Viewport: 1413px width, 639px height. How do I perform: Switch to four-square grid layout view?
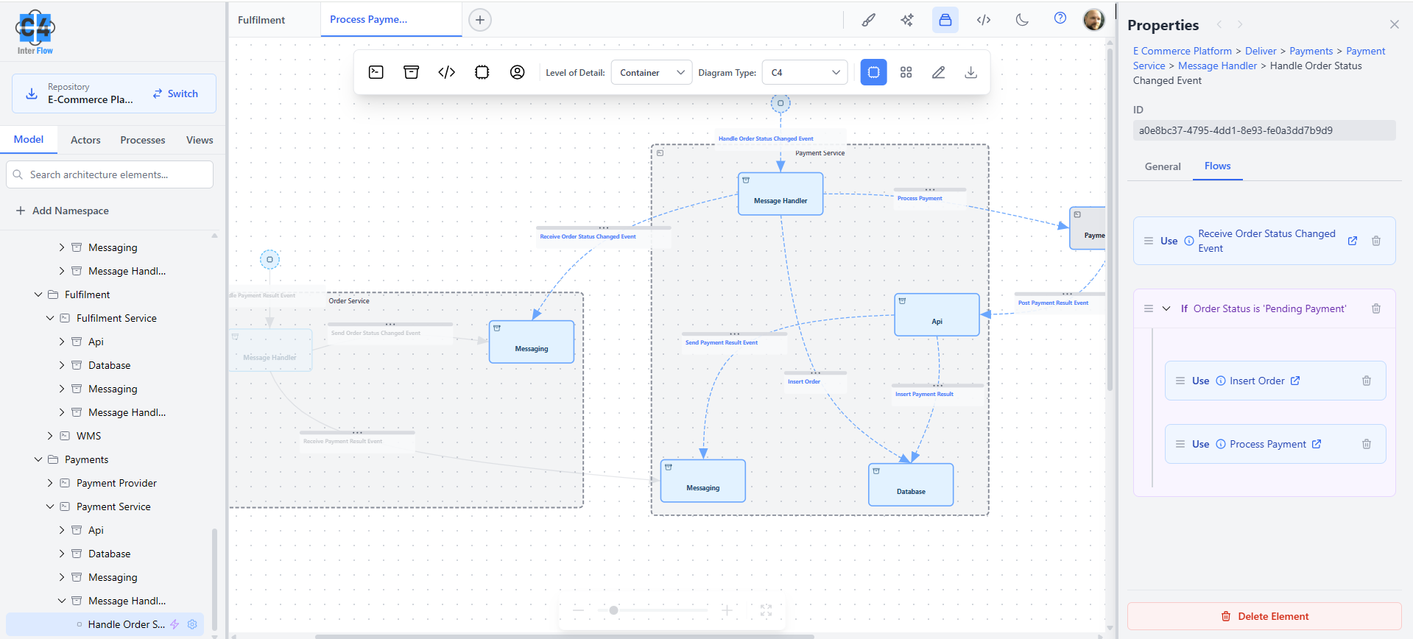pyautogui.click(x=906, y=72)
